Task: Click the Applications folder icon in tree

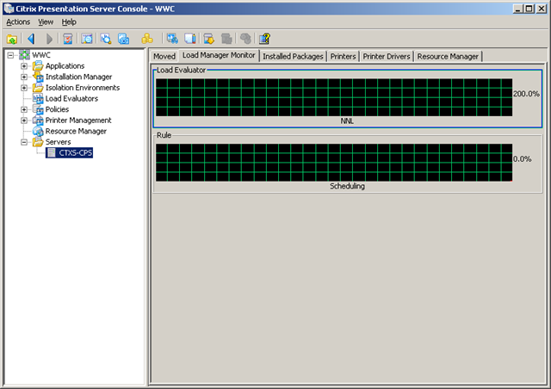Action: [37, 66]
